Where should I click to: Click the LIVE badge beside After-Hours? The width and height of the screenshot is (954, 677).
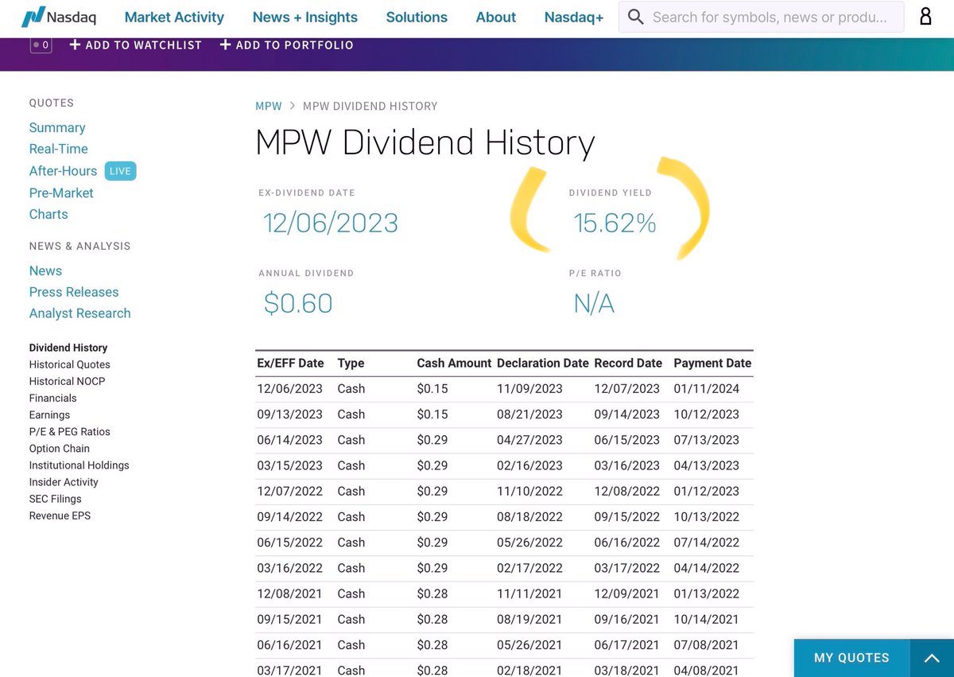pyautogui.click(x=121, y=171)
